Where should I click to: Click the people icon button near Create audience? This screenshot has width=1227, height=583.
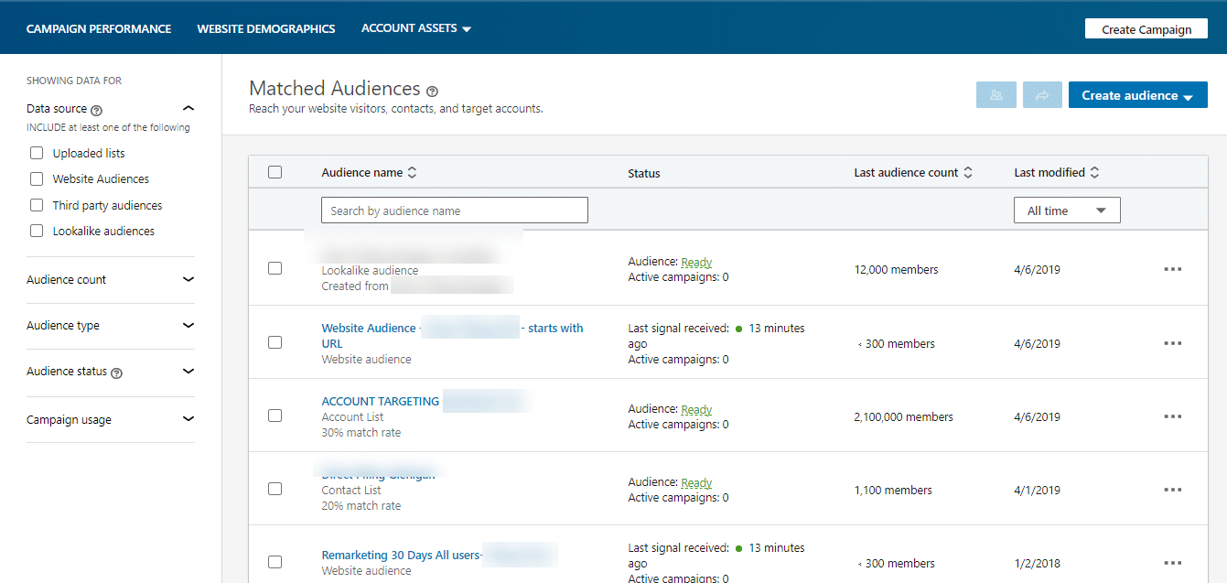996,95
